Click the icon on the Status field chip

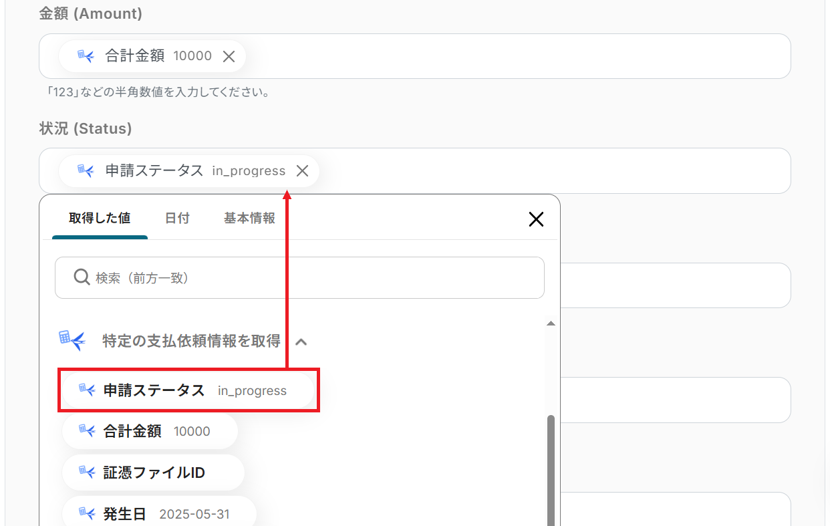point(86,170)
